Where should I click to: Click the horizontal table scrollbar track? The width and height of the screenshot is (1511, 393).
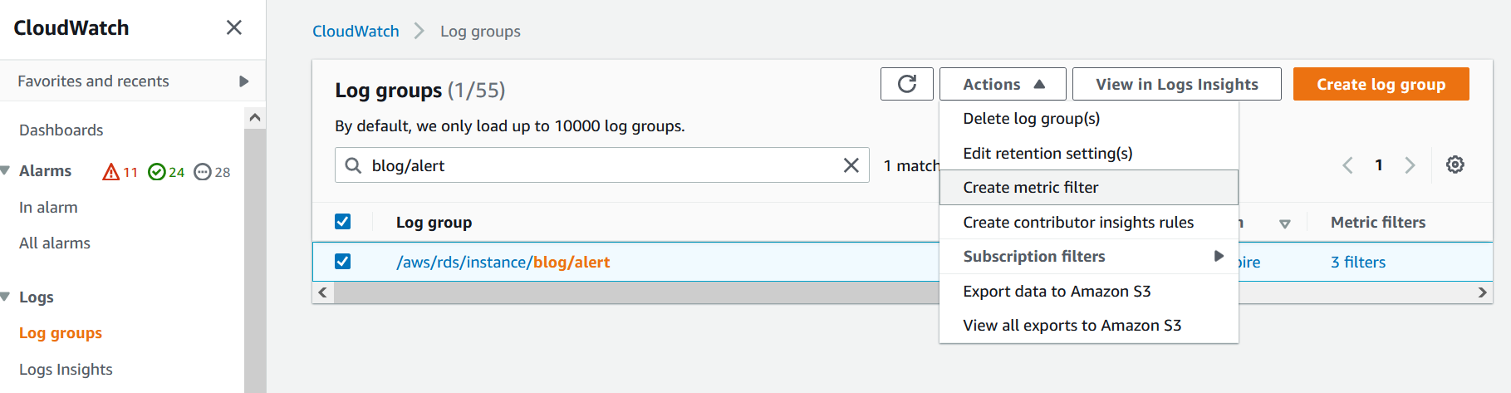tap(902, 292)
